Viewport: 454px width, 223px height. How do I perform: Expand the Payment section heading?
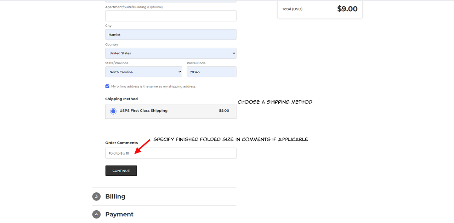coord(119,214)
